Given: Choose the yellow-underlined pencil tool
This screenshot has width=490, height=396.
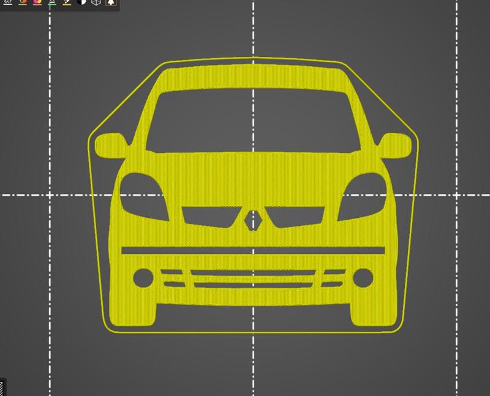Looking at the screenshot, I should tap(67, 2).
